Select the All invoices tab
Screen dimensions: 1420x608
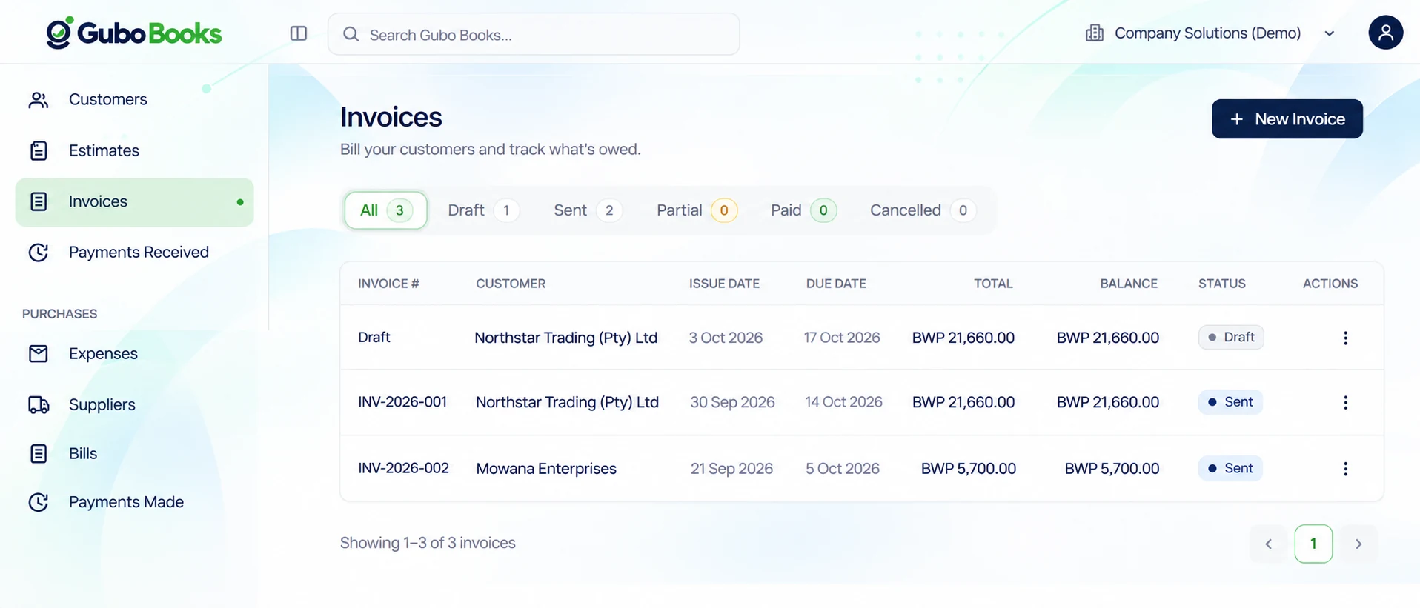385,210
